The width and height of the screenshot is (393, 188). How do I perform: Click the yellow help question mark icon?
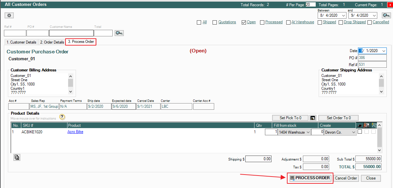tap(62, 117)
